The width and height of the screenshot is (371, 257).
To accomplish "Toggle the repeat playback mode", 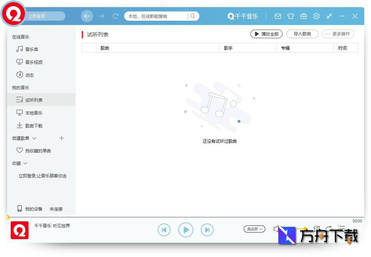I will tap(329, 229).
